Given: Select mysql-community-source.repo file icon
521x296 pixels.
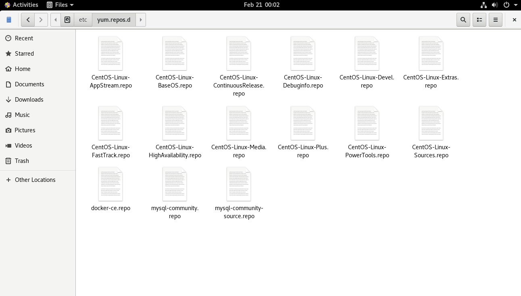Looking at the screenshot, I should [239, 184].
